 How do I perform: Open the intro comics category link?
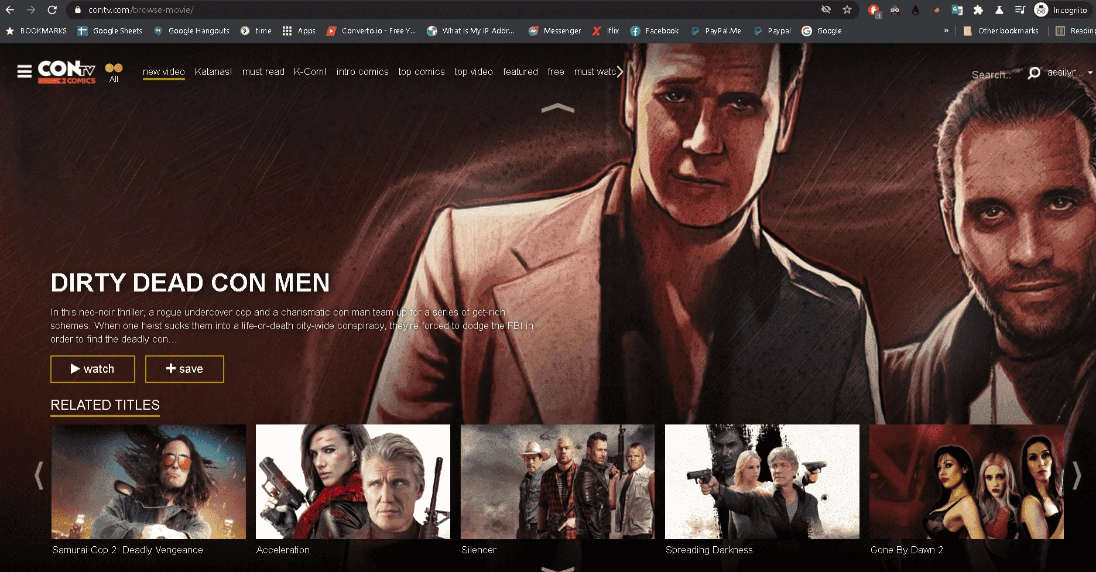click(x=362, y=72)
